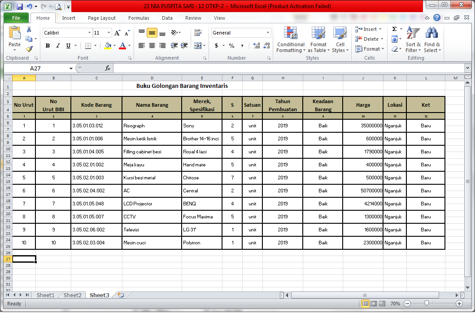Switch to Sheet1 worksheet tab
This screenshot has width=475, height=317.
45,295
